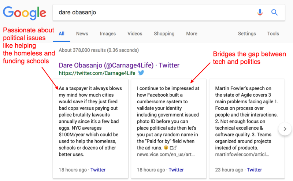The image size is (293, 181).
Task: Open Twitter link under Facebook tweet
Action: (x=176, y=170)
